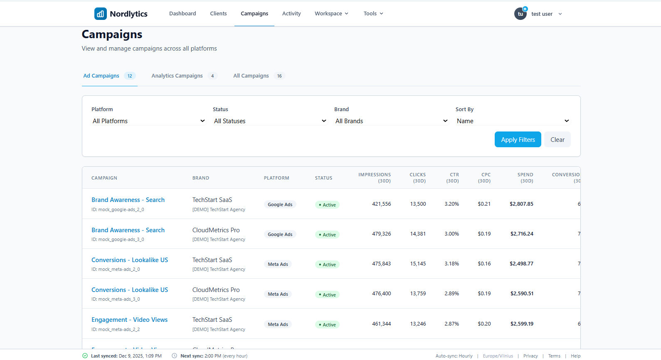Expand the Tools menu
Image resolution: width=661 pixels, height=360 pixels.
click(x=373, y=14)
